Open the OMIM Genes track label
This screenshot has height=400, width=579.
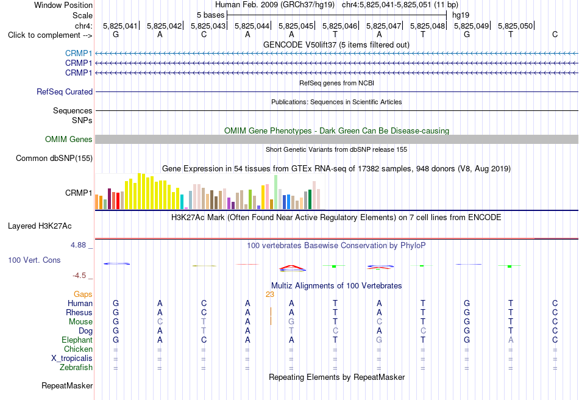click(69, 139)
